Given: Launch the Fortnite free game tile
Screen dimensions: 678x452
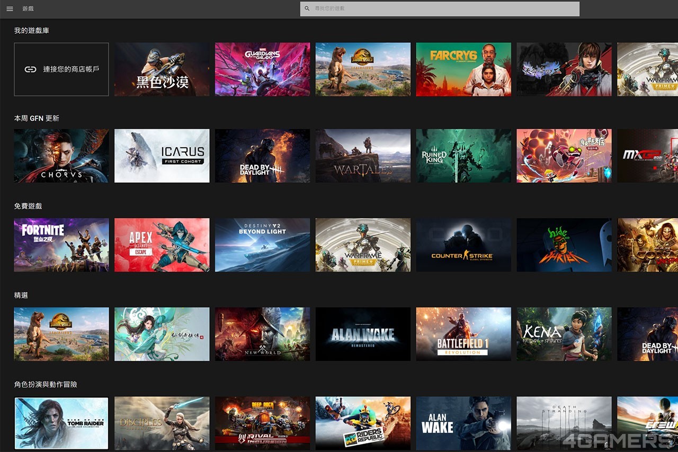Looking at the screenshot, I should (61, 245).
